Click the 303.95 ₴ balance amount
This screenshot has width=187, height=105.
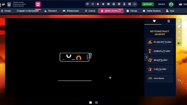tap(162, 4)
